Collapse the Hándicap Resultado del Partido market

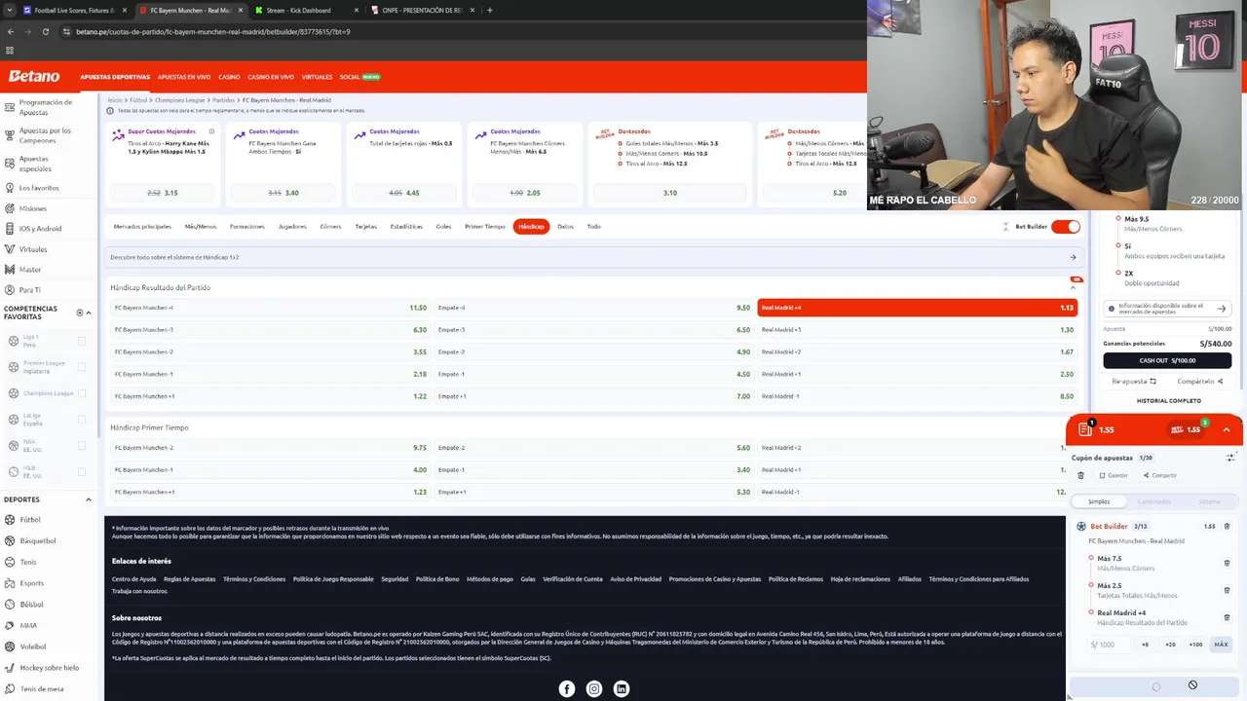tap(1074, 287)
